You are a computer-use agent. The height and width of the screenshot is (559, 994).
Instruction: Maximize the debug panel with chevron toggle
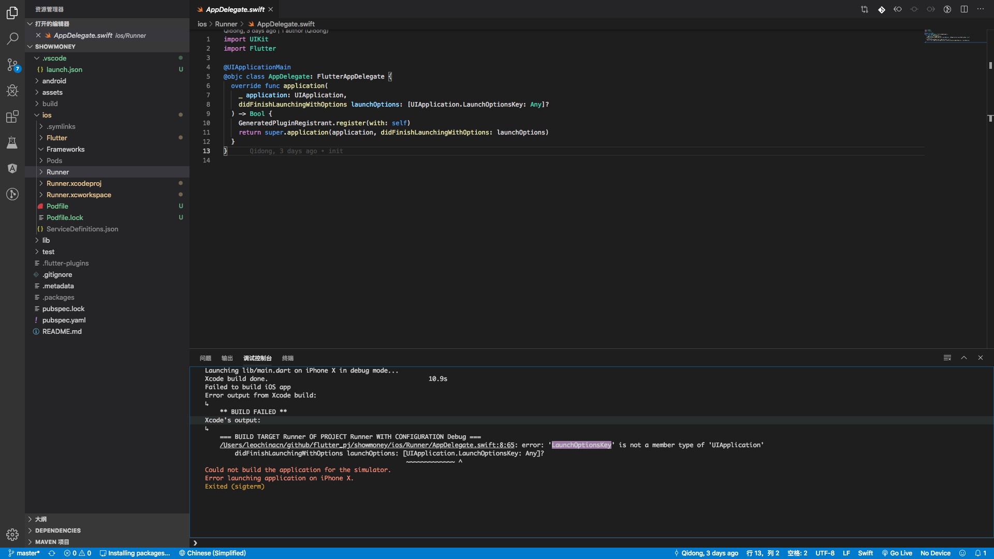click(964, 357)
